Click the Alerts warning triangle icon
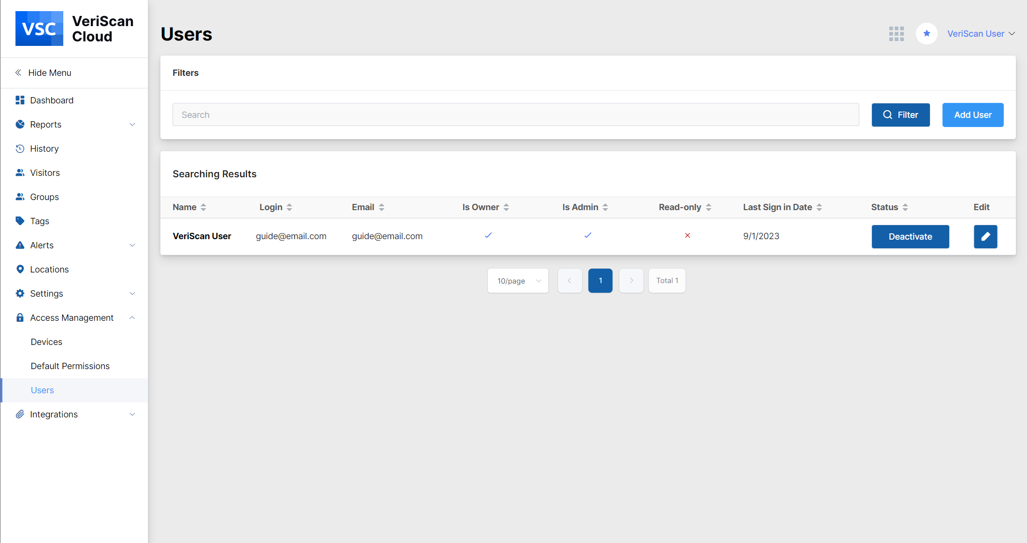 pos(20,245)
